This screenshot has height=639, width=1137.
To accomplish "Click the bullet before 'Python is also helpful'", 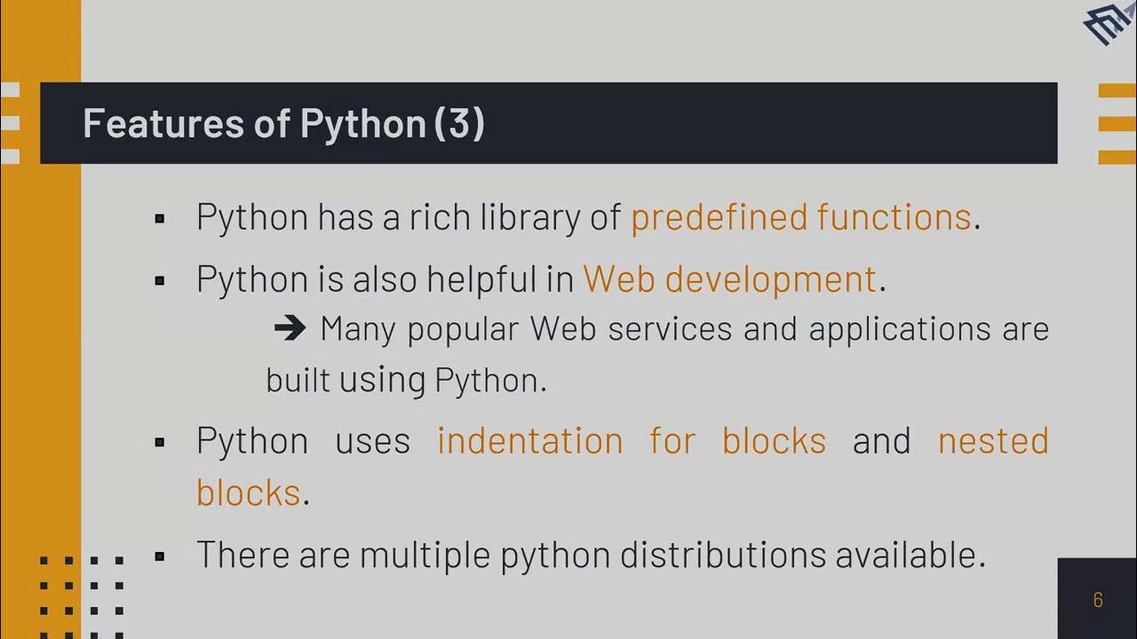I will click(x=160, y=280).
